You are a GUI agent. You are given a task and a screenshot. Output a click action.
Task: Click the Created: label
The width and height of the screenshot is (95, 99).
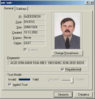[17, 33]
